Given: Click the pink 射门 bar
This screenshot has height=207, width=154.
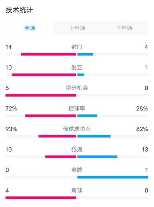Looking at the screenshot, I should [x=49, y=54].
